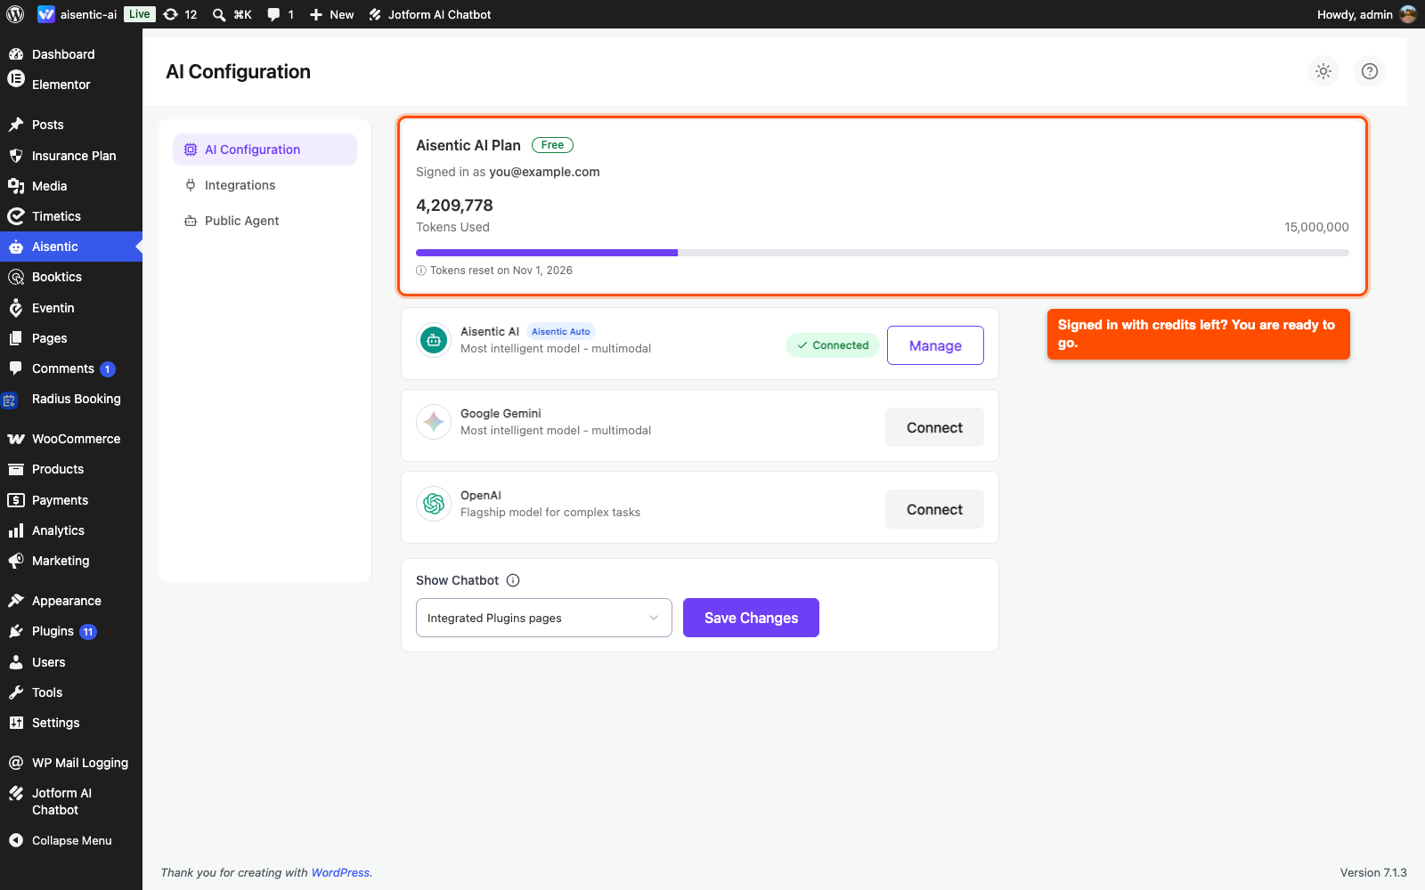Switch to the Public Agent tab
The height and width of the screenshot is (890, 1425).
(x=265, y=221)
